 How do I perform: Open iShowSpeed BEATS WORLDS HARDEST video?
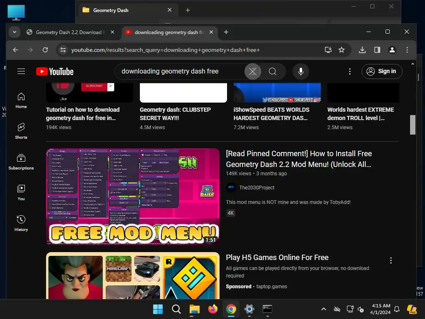[x=271, y=114]
